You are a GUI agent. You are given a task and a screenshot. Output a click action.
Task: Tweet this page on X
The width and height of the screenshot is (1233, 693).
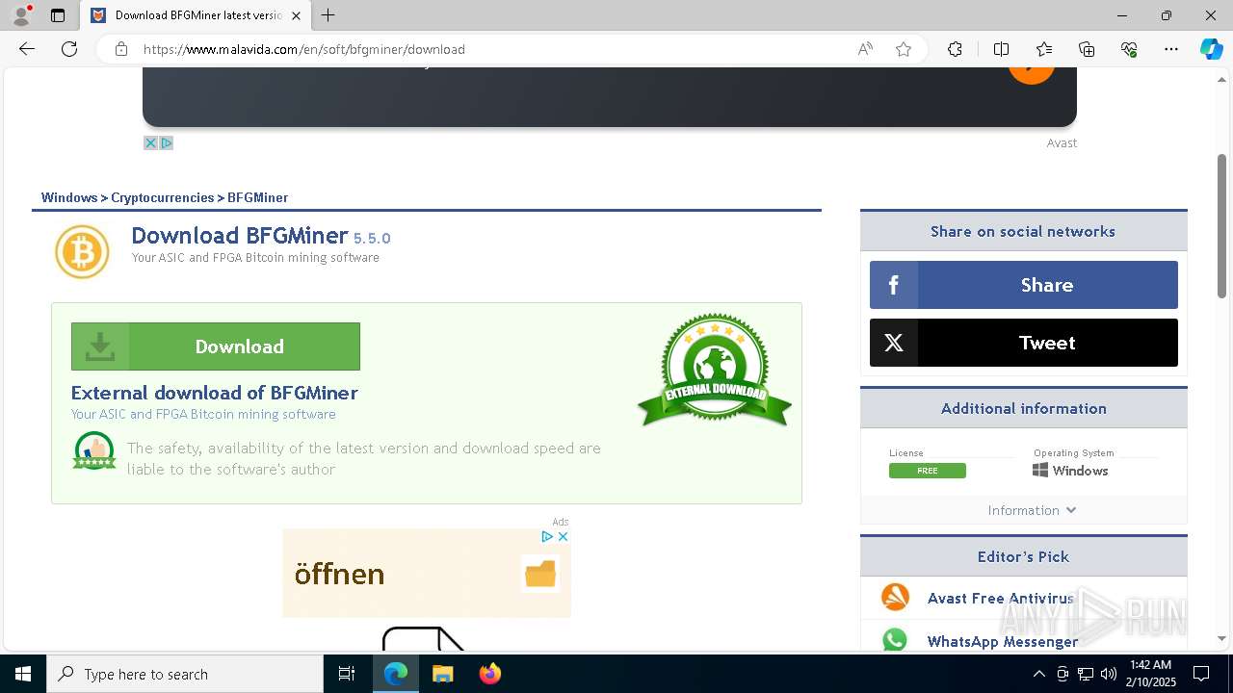(x=1024, y=343)
